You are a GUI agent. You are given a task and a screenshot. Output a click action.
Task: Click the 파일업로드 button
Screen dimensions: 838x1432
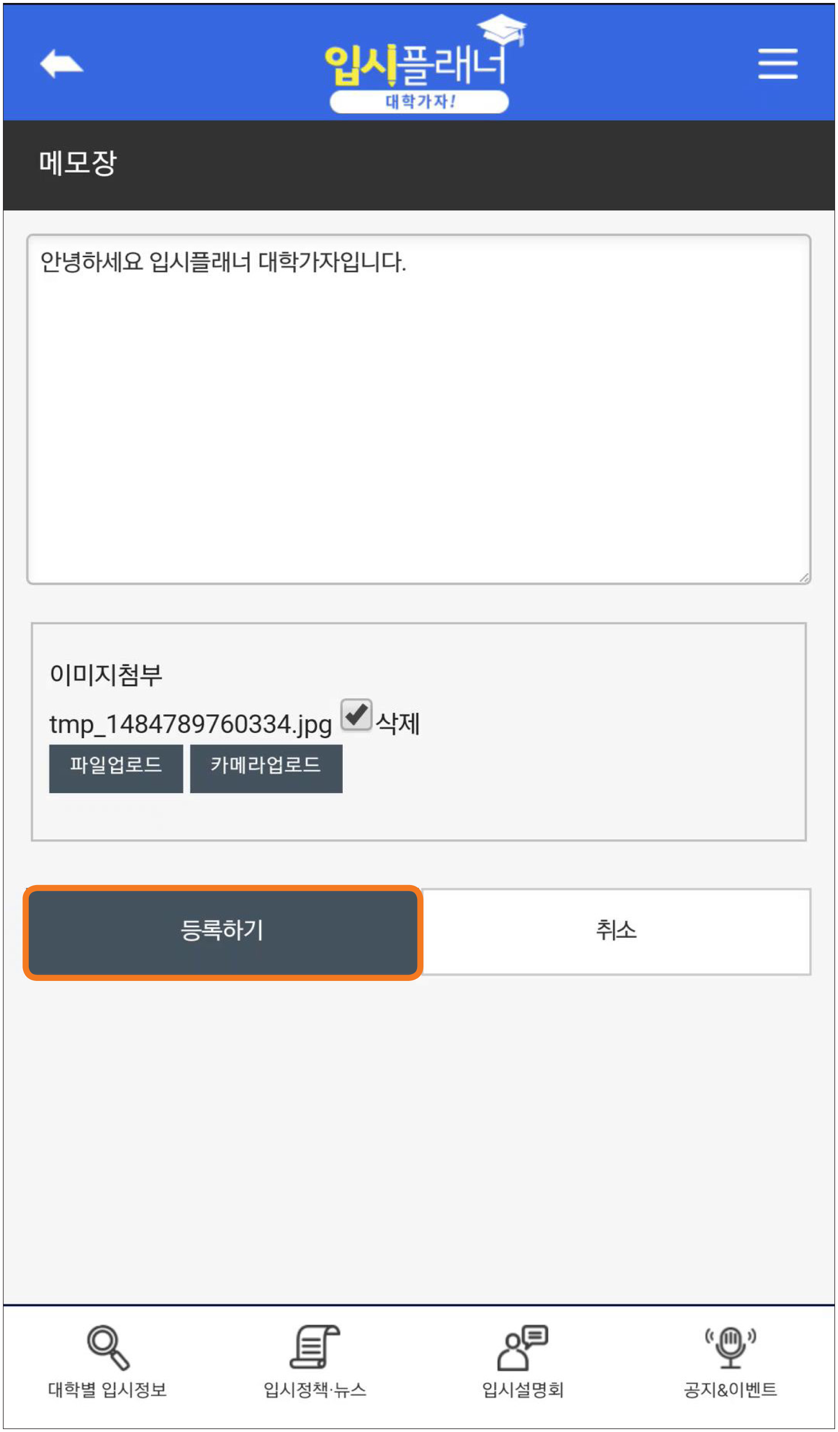click(116, 768)
